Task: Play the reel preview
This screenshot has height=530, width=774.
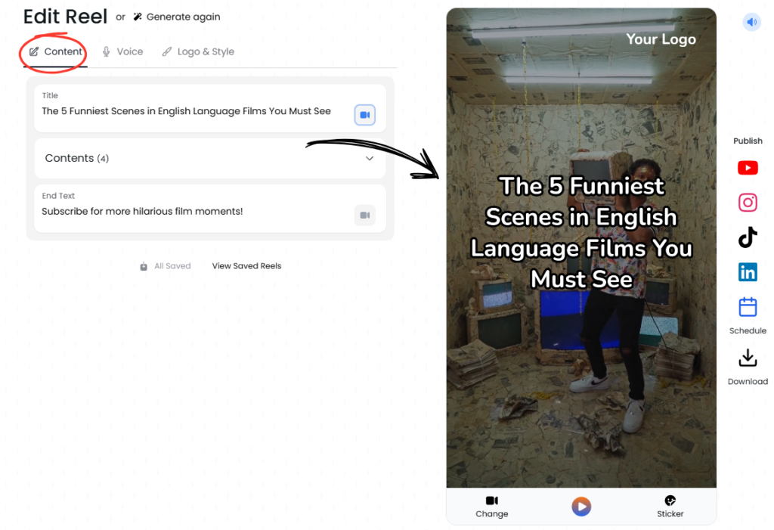Action: (581, 507)
